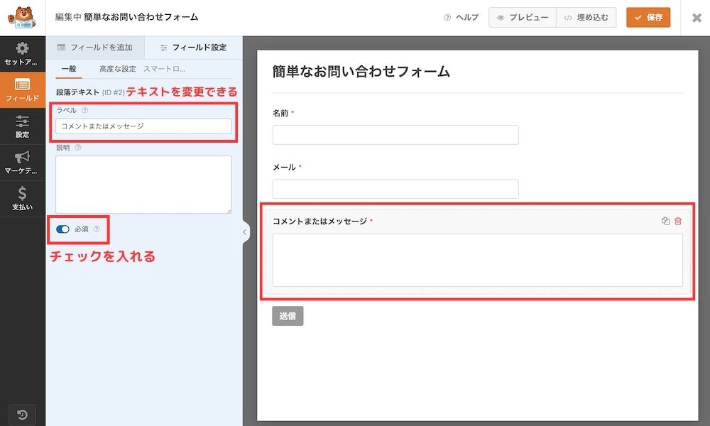Screen dimensions: 710x426
Task: Click the コメントまたはメッセージ textarea in preview
Action: [477, 261]
